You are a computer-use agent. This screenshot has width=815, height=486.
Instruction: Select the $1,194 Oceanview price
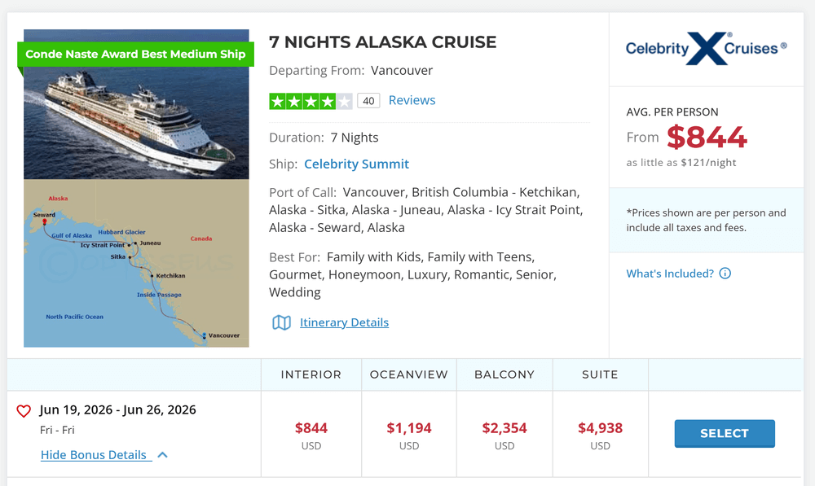pos(409,428)
